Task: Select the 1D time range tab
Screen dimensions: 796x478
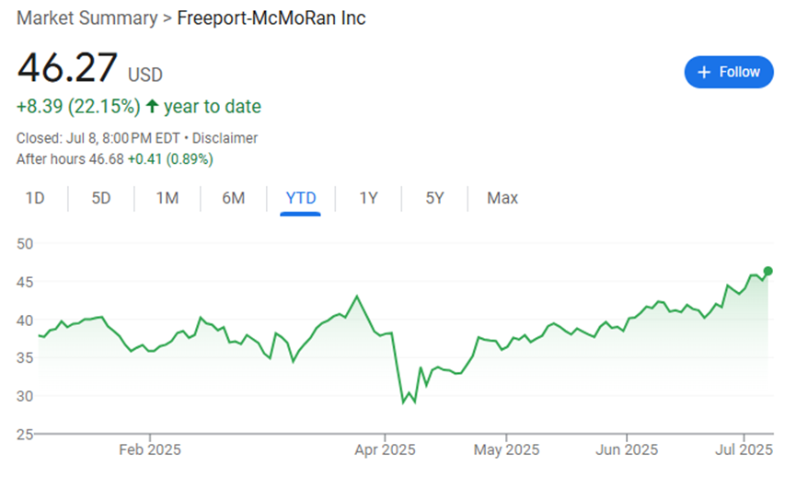Action: click(35, 198)
